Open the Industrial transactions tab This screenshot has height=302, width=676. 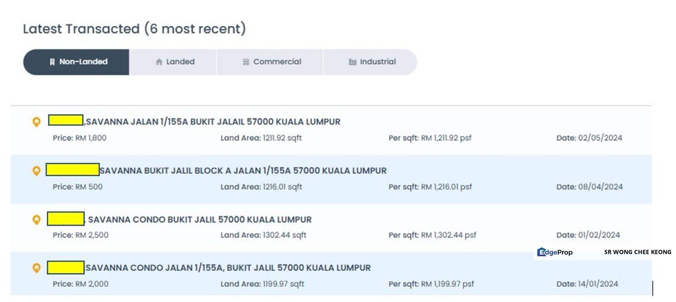click(371, 62)
